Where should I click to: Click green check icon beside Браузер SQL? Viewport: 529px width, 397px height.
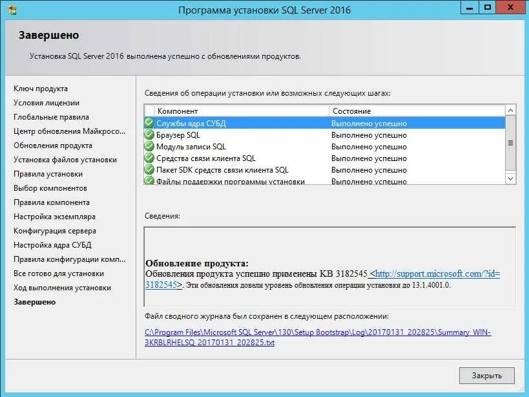click(149, 134)
